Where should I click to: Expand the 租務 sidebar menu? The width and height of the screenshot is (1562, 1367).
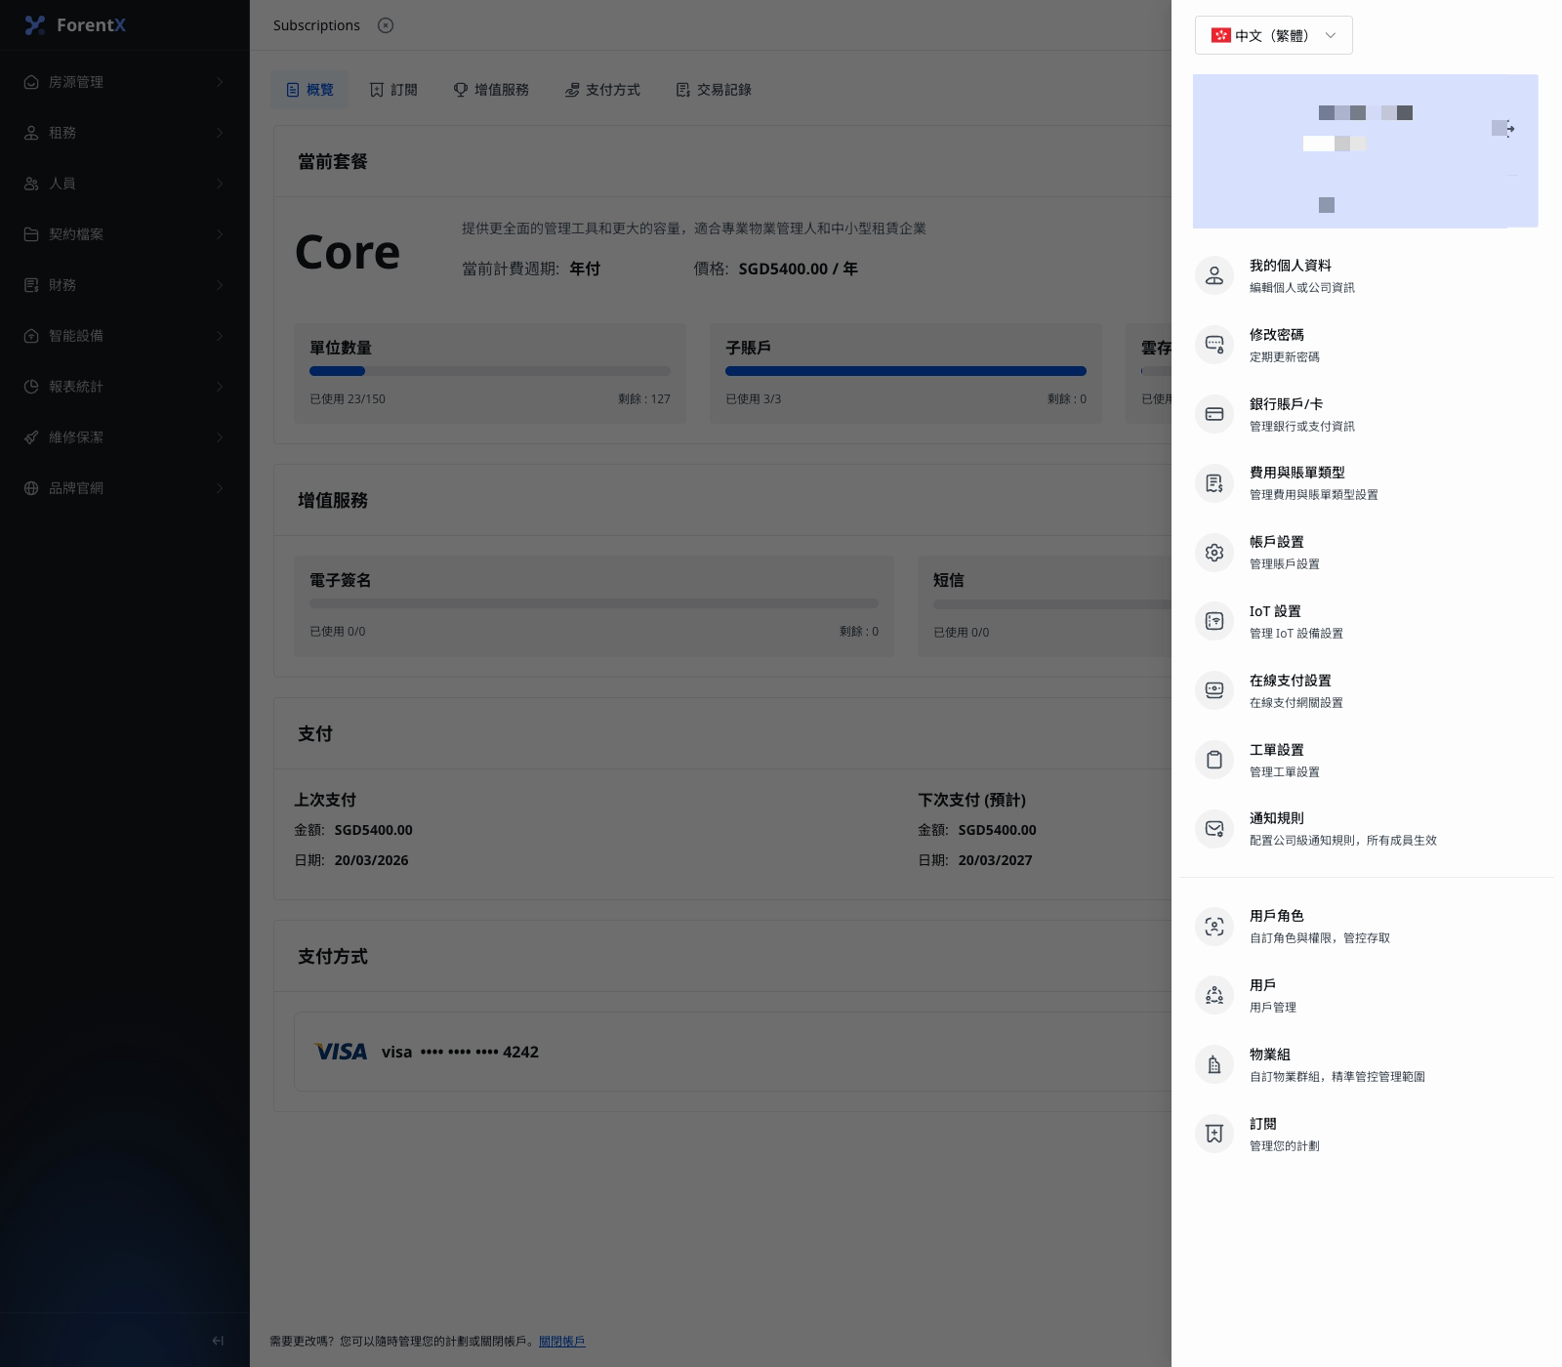pos(125,133)
